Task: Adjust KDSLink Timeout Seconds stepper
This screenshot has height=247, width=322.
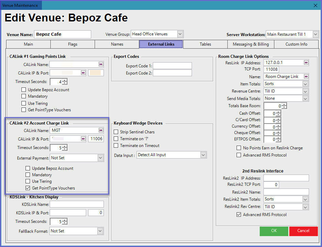Action: [x=64, y=221]
